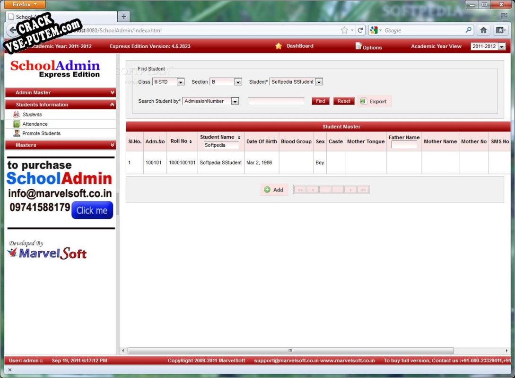Reload page with refresh icon

click(360, 30)
